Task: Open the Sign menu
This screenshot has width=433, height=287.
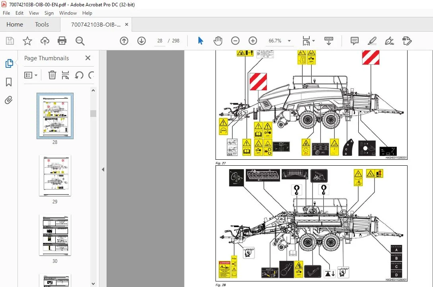Action: pyautogui.click(x=49, y=13)
